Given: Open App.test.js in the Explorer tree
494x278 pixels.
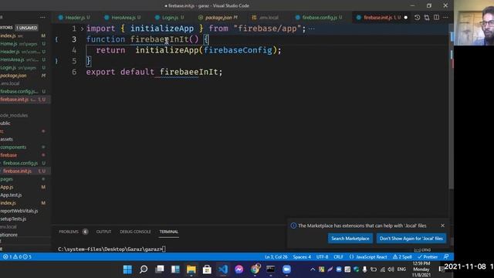Looking at the screenshot, I should (11, 195).
